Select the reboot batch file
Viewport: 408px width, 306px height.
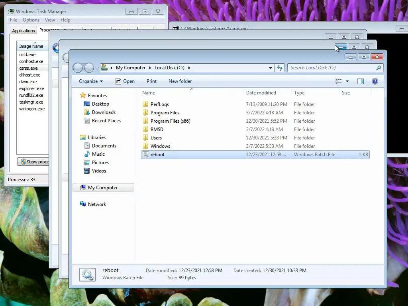pos(255,155)
